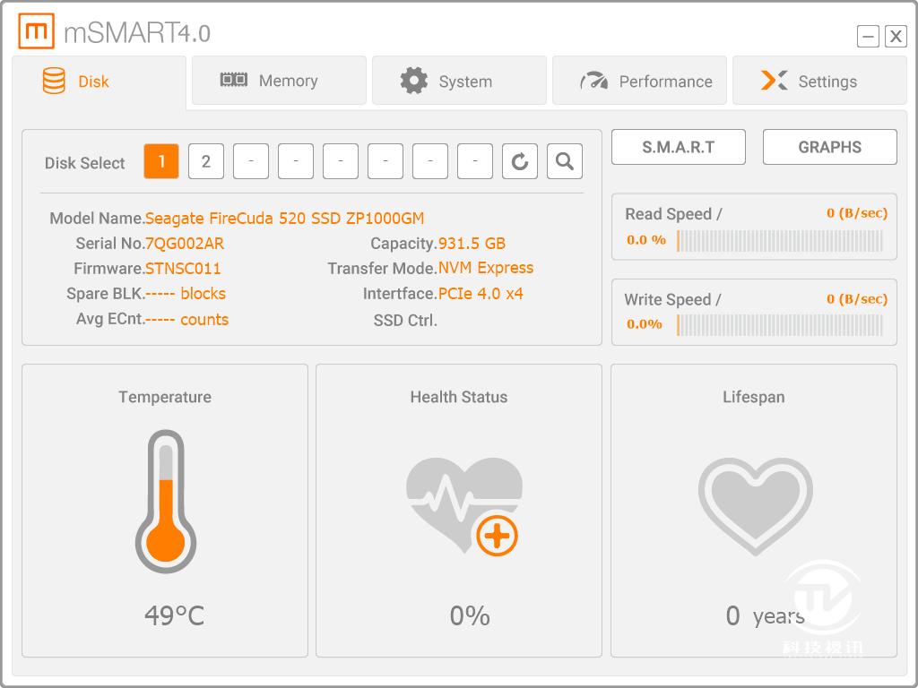Click the Disk Select label
The image size is (918, 688).
pyautogui.click(x=85, y=163)
